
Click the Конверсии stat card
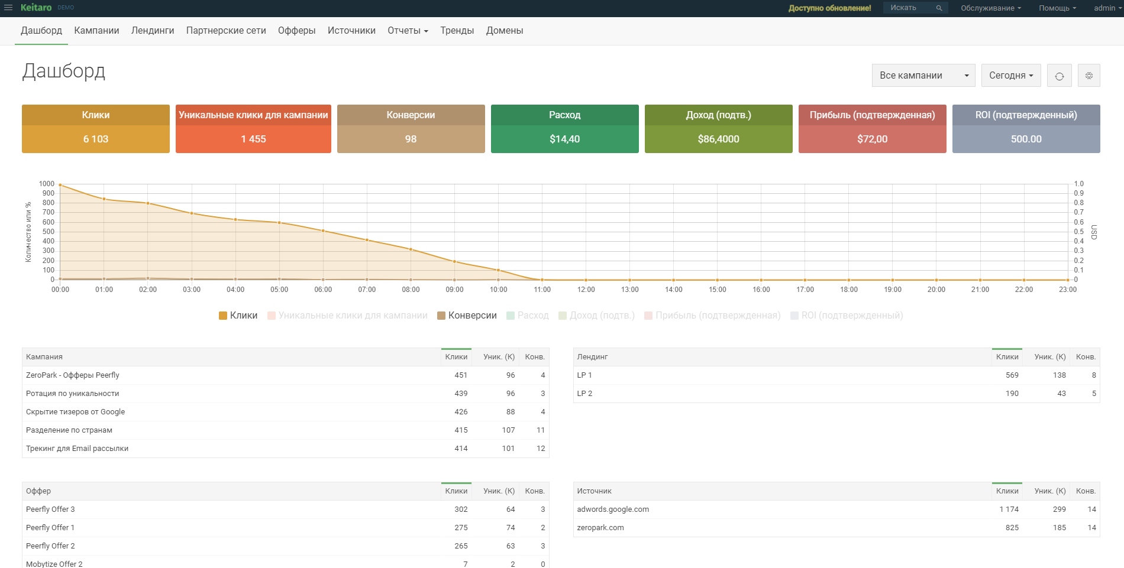point(411,129)
